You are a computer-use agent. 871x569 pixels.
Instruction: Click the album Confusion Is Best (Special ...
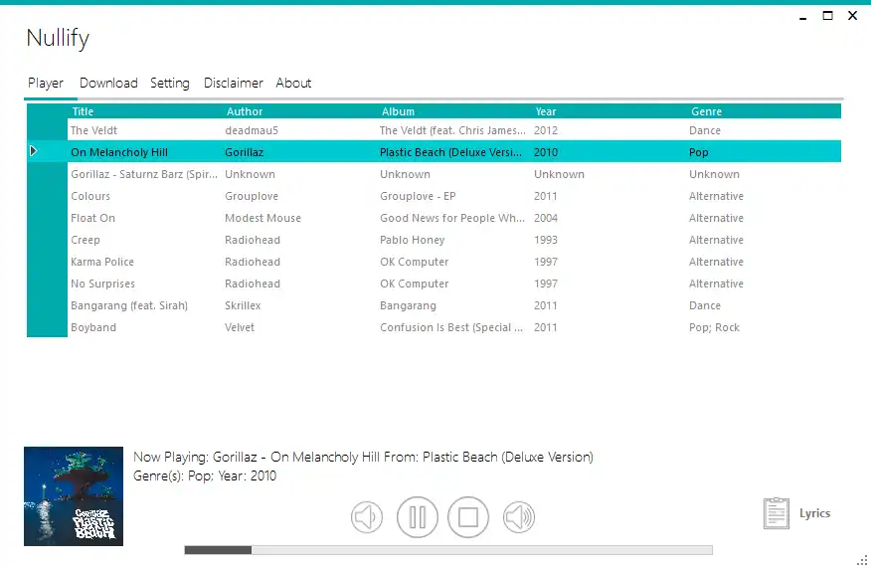point(451,327)
